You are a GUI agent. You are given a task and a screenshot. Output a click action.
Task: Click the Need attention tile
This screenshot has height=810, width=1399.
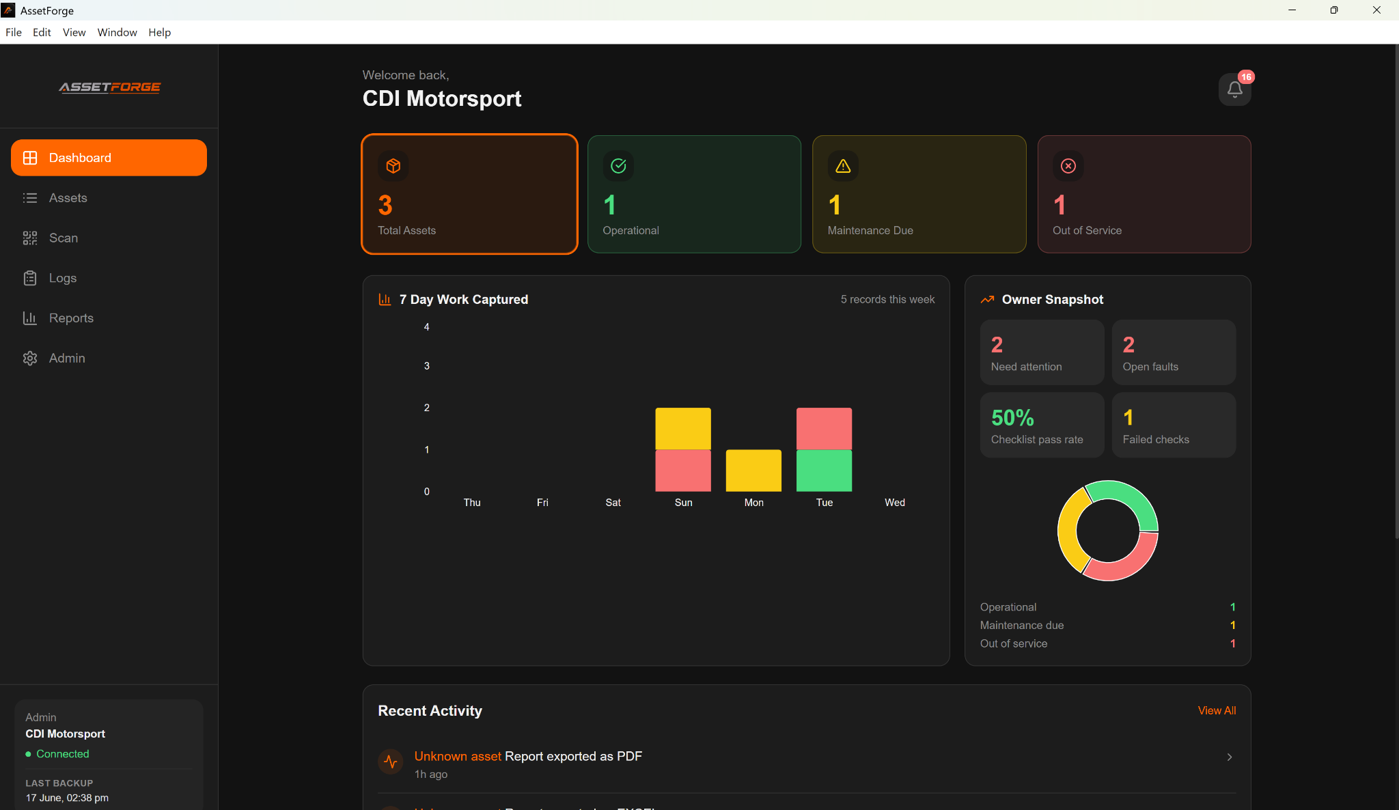1042,352
